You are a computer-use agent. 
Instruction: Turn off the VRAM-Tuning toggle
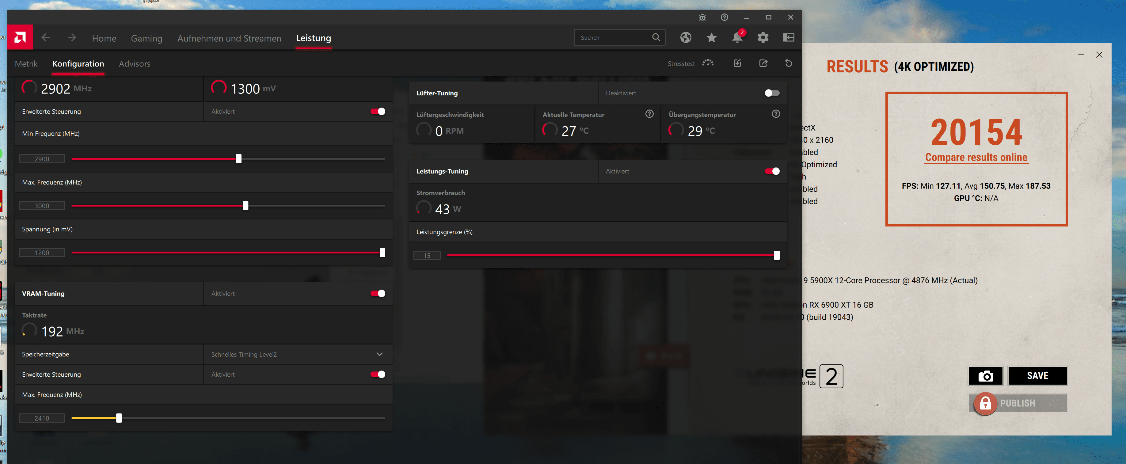(x=378, y=294)
